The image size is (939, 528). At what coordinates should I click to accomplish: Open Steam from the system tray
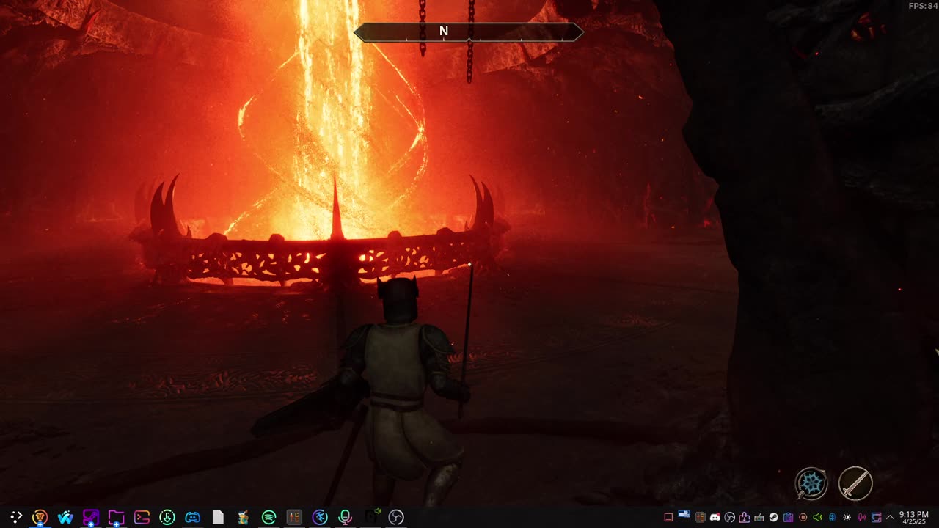pyautogui.click(x=774, y=517)
